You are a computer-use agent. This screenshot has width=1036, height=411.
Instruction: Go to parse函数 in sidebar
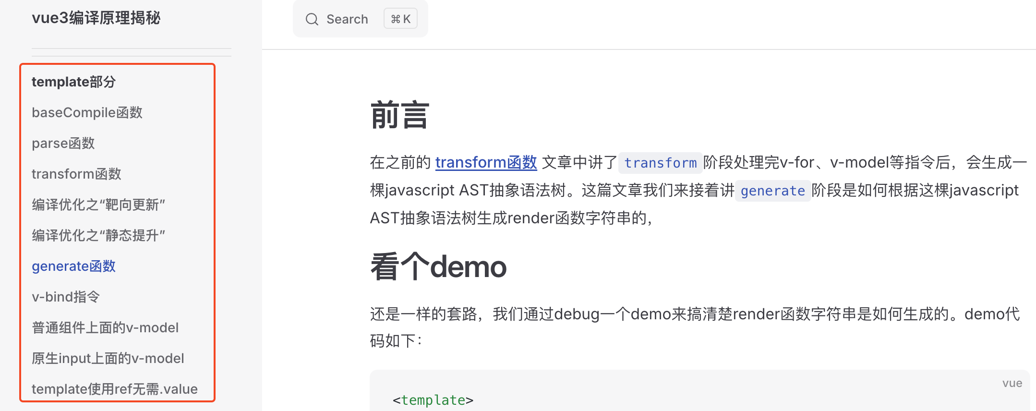pyautogui.click(x=63, y=144)
